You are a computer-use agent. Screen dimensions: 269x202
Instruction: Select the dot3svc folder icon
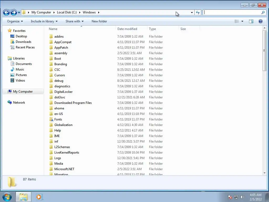click(x=51, y=97)
